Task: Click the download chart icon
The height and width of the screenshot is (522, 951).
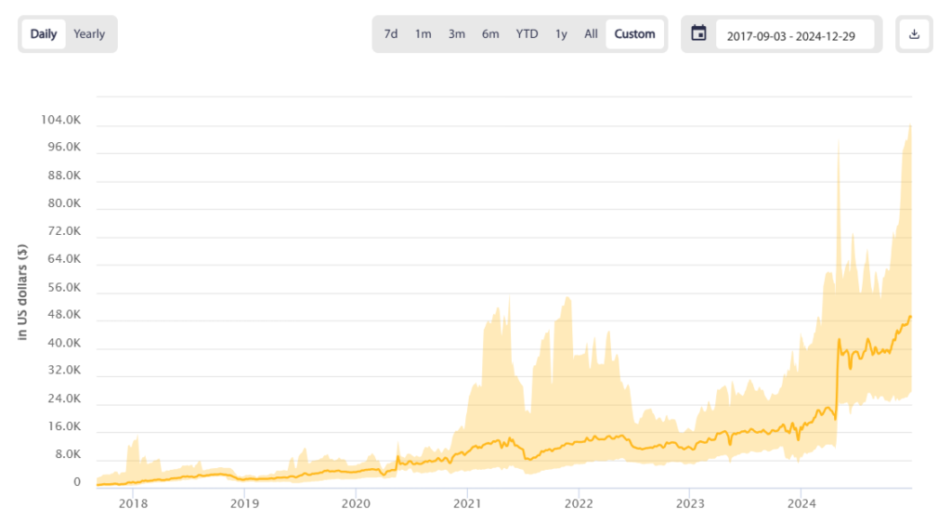Action: click(x=914, y=34)
